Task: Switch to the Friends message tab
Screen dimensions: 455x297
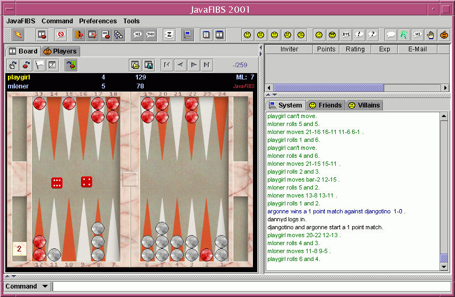Action: click(x=325, y=105)
